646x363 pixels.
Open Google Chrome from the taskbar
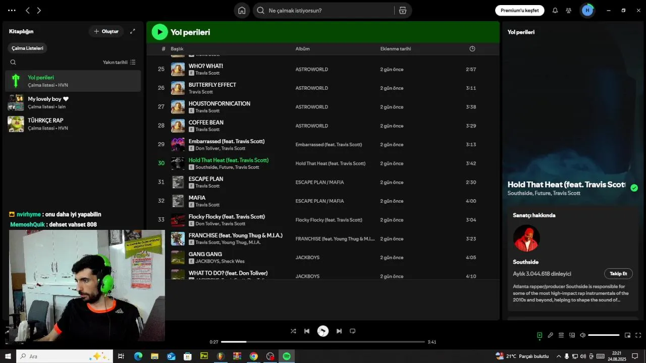(x=253, y=356)
